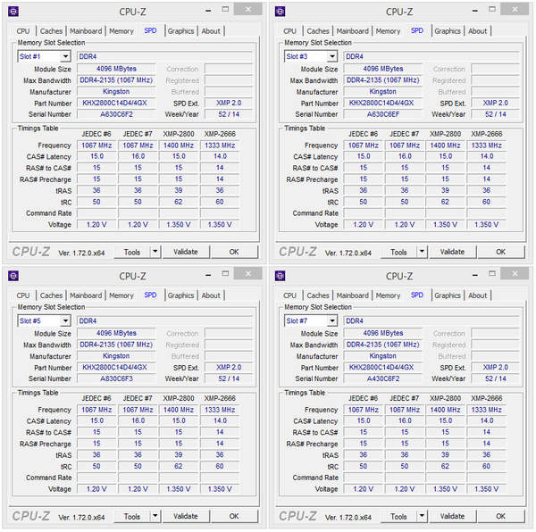Viewport: 536px width, 532px height.
Task: Click Week/Year 52 / 14 in Slot #3 window
Action: 495,114
